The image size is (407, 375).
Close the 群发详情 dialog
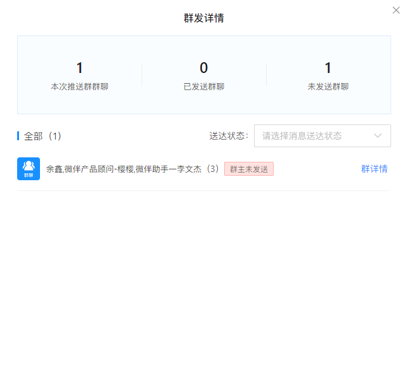click(x=396, y=10)
